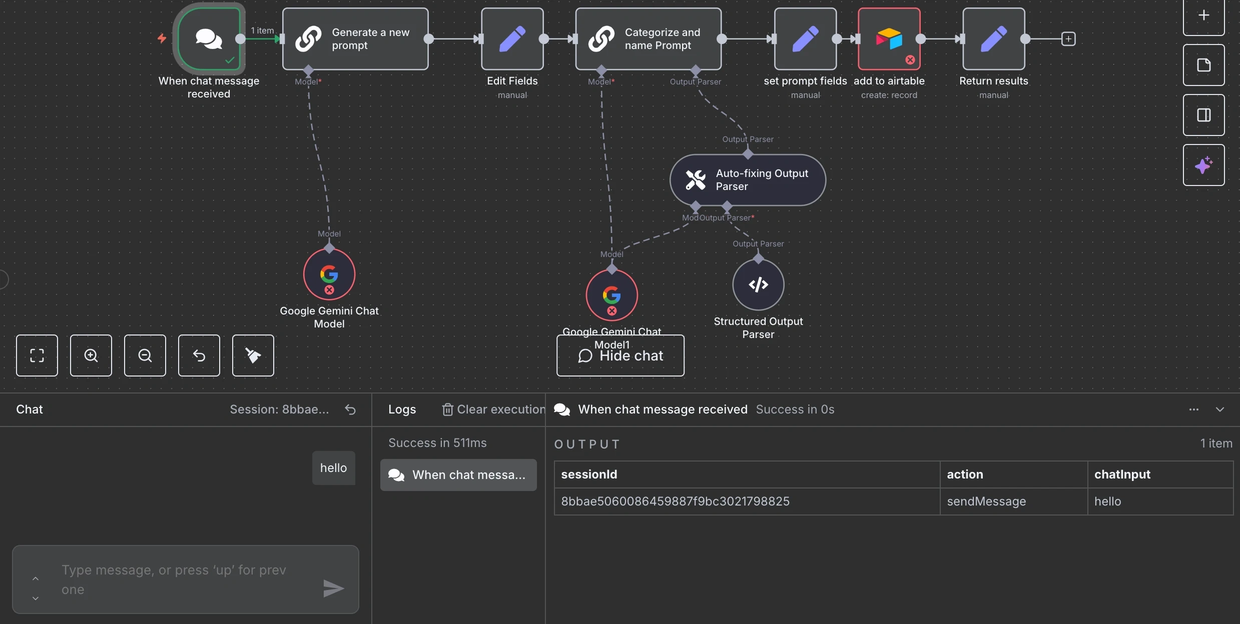The height and width of the screenshot is (624, 1240).
Task: Click the Auto-fixing Output Parser node
Action: pyautogui.click(x=748, y=180)
